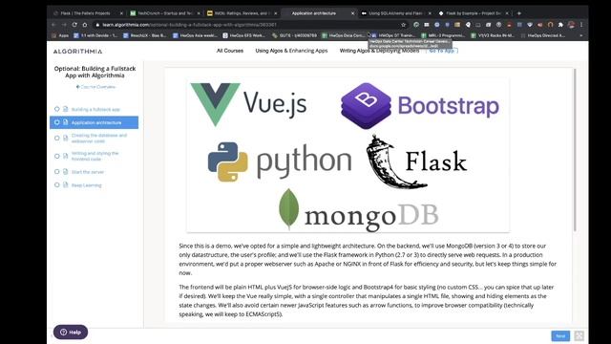Toggle completion circle for Writing and styling
611x344 pixels.
click(57, 156)
